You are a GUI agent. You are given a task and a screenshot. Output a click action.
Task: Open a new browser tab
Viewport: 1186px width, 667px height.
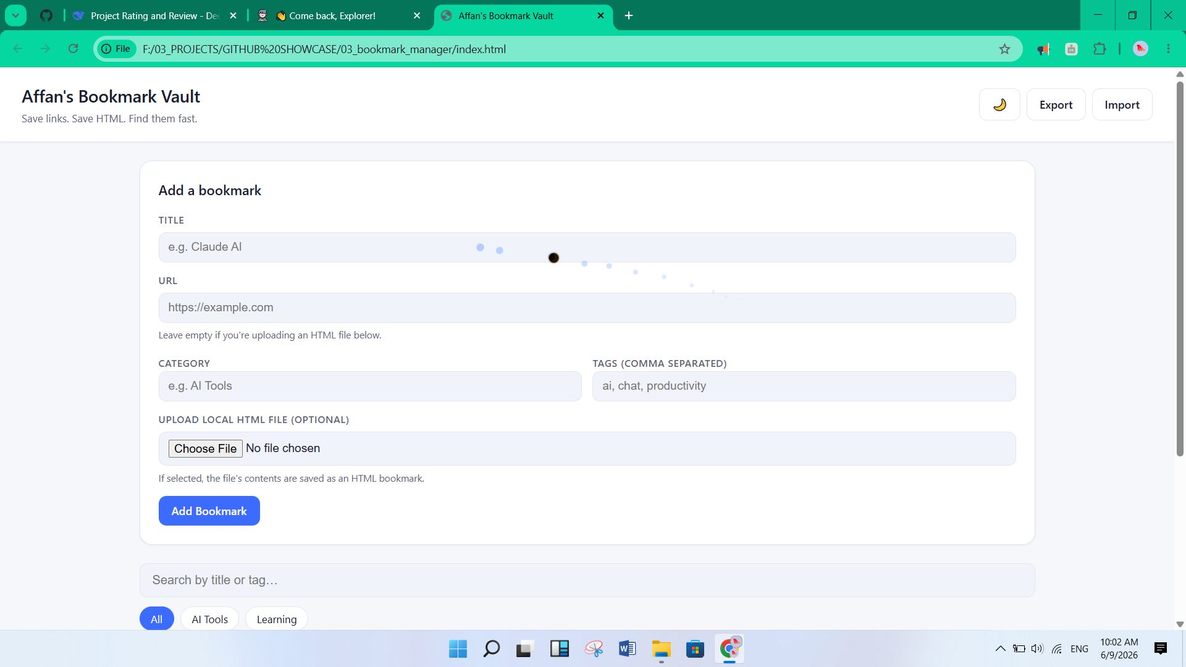[629, 16]
